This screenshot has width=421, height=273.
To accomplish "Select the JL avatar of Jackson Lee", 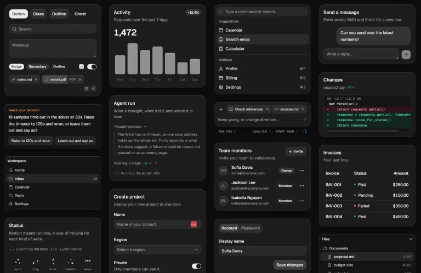I will pos(223,186).
